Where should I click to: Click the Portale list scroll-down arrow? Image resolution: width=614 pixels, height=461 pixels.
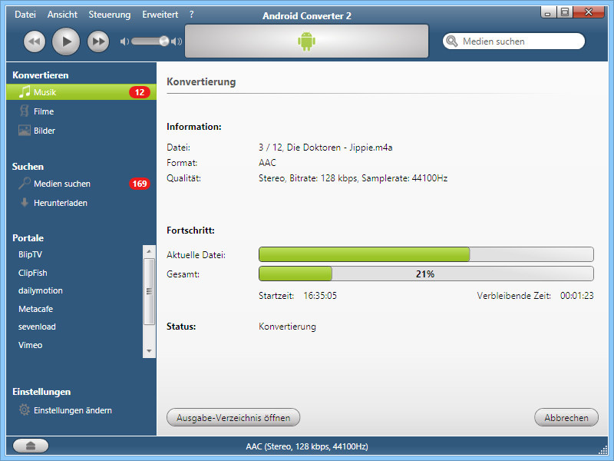point(149,351)
